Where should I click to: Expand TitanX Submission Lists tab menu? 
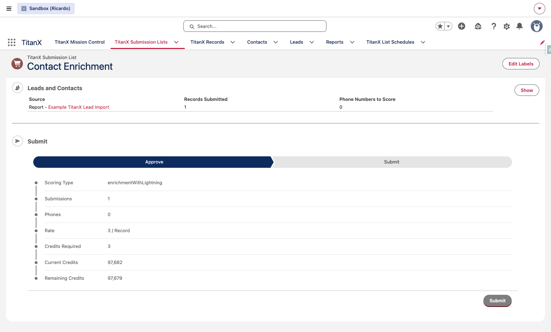[x=176, y=42]
